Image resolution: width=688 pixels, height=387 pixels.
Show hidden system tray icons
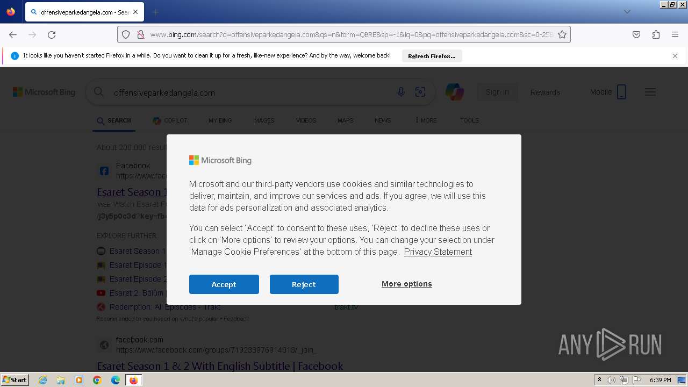(599, 380)
